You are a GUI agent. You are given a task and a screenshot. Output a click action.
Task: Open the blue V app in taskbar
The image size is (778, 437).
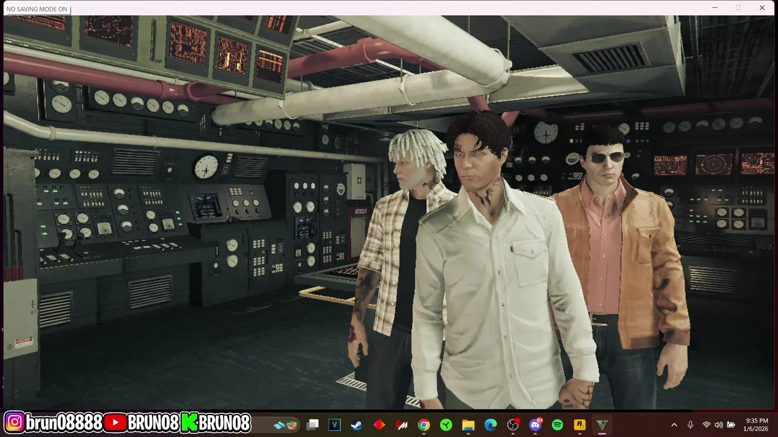(x=334, y=425)
